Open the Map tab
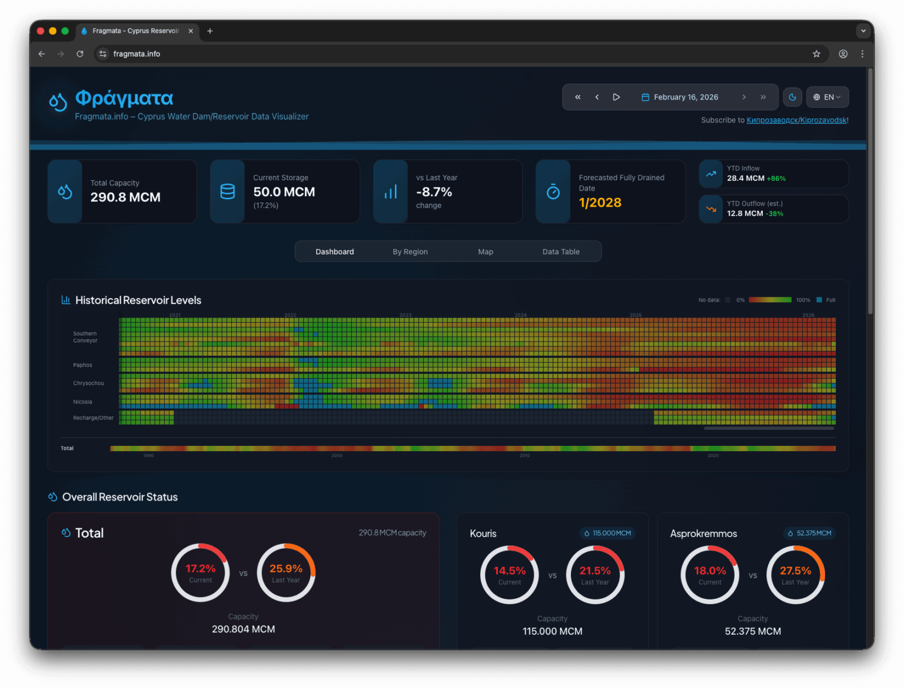 tap(486, 251)
